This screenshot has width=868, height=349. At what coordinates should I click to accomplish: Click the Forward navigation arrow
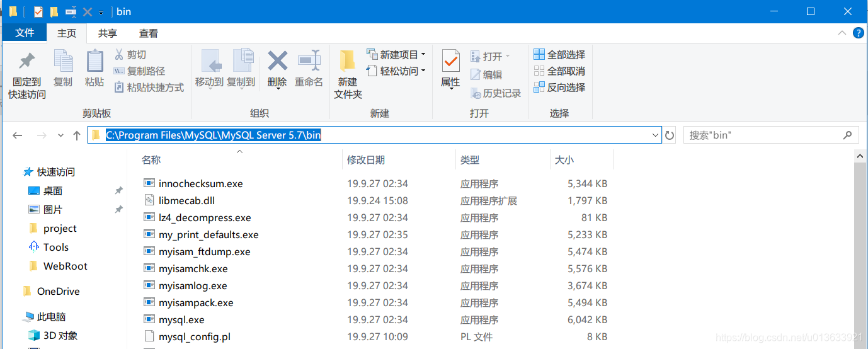tap(42, 135)
